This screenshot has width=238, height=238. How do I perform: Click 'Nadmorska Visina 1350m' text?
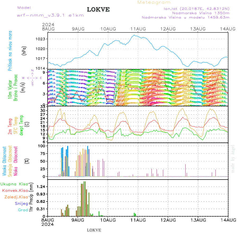[201, 13]
